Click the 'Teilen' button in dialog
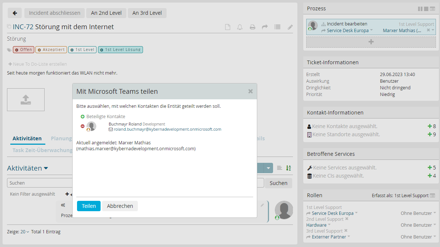This screenshot has height=247, width=440. 88,206
